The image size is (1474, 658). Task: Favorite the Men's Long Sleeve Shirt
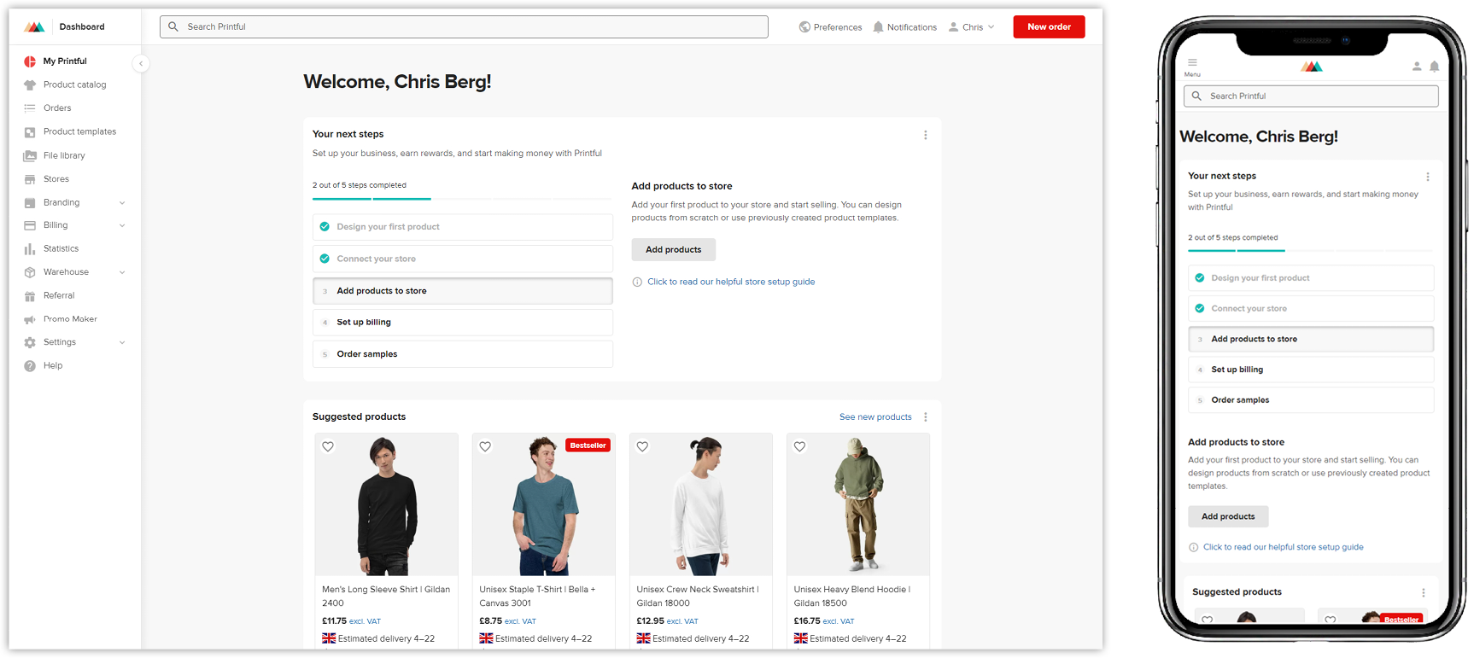point(328,446)
